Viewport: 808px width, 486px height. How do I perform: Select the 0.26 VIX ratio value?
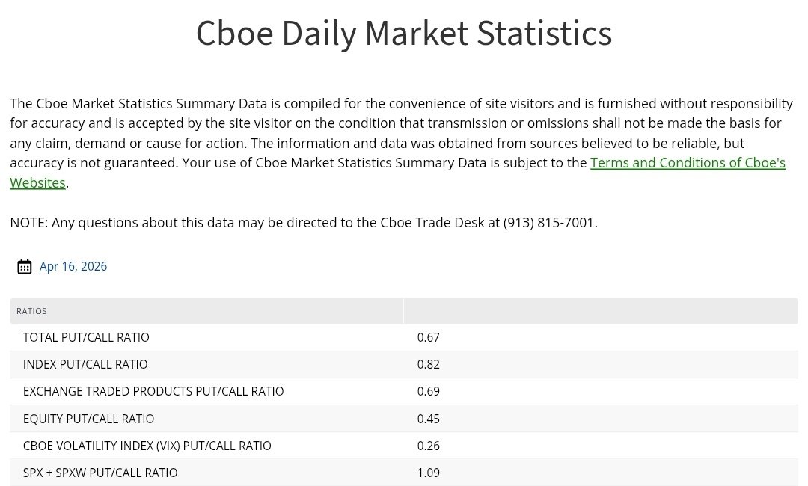point(428,446)
